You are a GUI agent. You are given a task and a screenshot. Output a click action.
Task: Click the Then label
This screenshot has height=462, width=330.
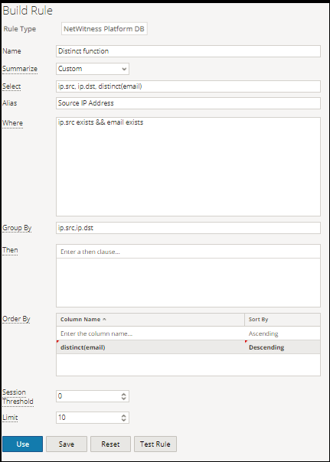[x=10, y=250]
